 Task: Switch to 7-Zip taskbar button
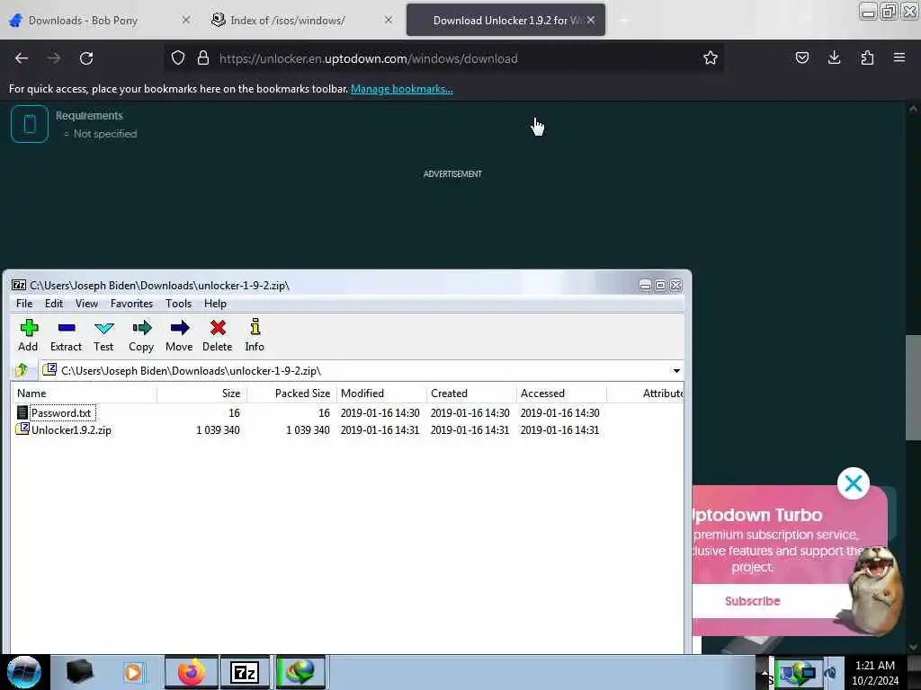pos(245,672)
